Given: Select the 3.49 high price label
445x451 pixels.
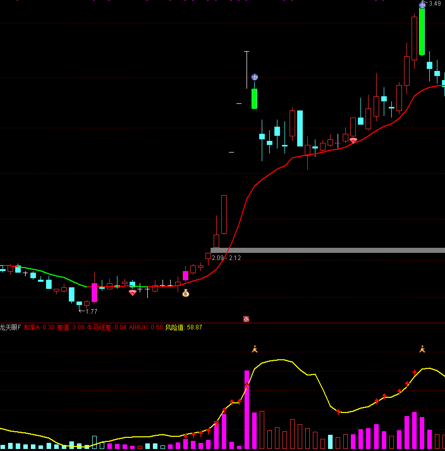Looking at the screenshot, I should pyautogui.click(x=435, y=4).
